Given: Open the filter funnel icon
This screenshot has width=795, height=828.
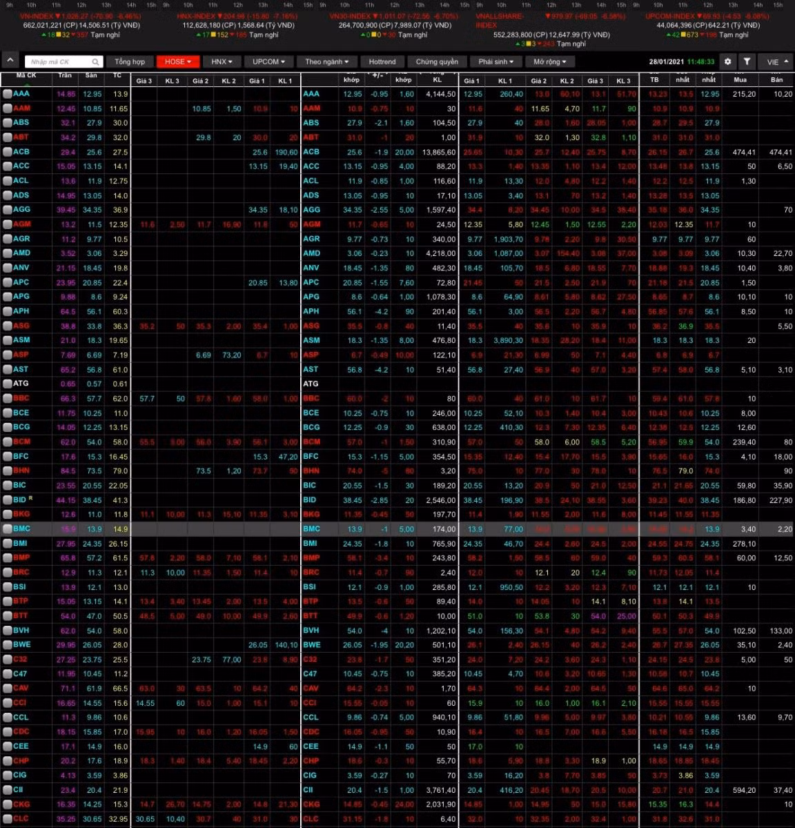Looking at the screenshot, I should point(747,61).
